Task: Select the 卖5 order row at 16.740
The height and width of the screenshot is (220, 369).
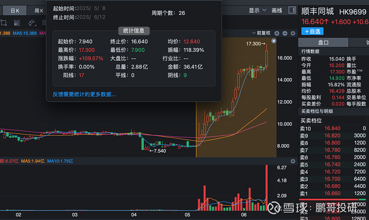Action: point(333,165)
